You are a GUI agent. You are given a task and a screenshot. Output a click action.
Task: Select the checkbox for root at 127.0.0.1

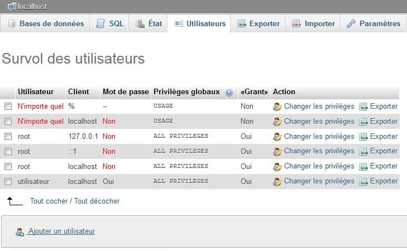(8, 136)
